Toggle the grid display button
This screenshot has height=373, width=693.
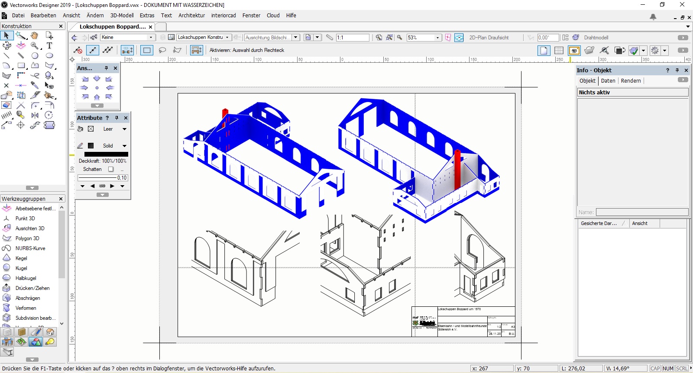click(x=559, y=50)
